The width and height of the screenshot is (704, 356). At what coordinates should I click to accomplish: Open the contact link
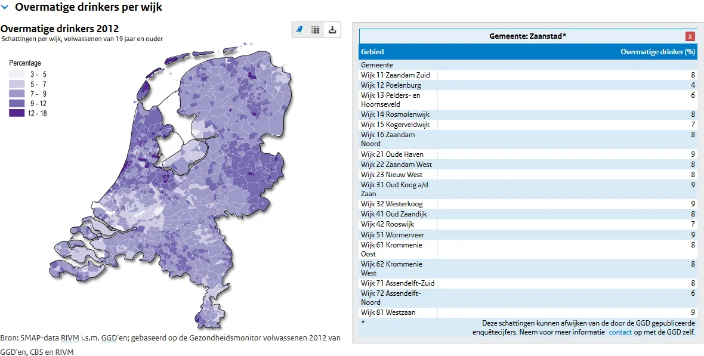point(620,332)
